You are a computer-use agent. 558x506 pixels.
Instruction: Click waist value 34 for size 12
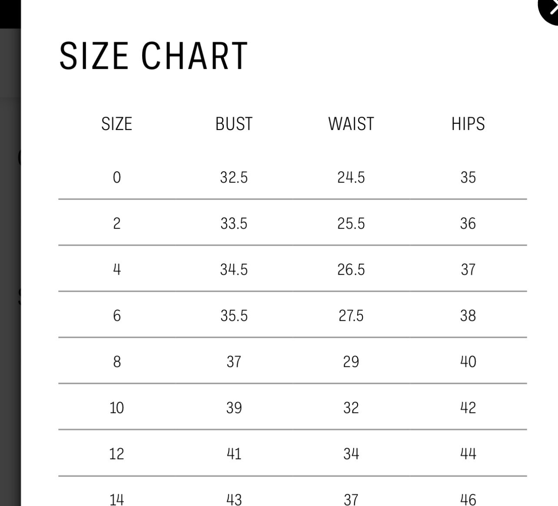(x=351, y=454)
